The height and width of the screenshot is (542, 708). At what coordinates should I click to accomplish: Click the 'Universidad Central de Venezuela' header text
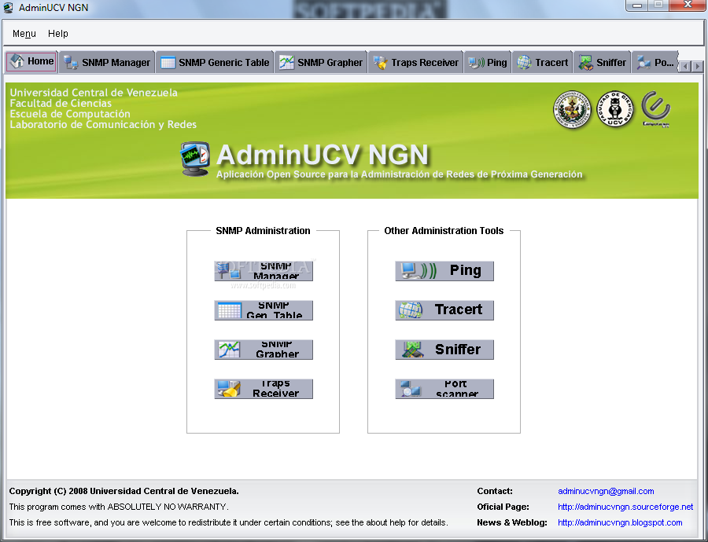(94, 93)
